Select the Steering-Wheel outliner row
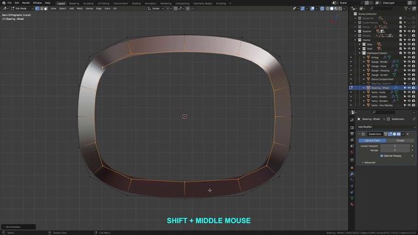 pos(383,88)
